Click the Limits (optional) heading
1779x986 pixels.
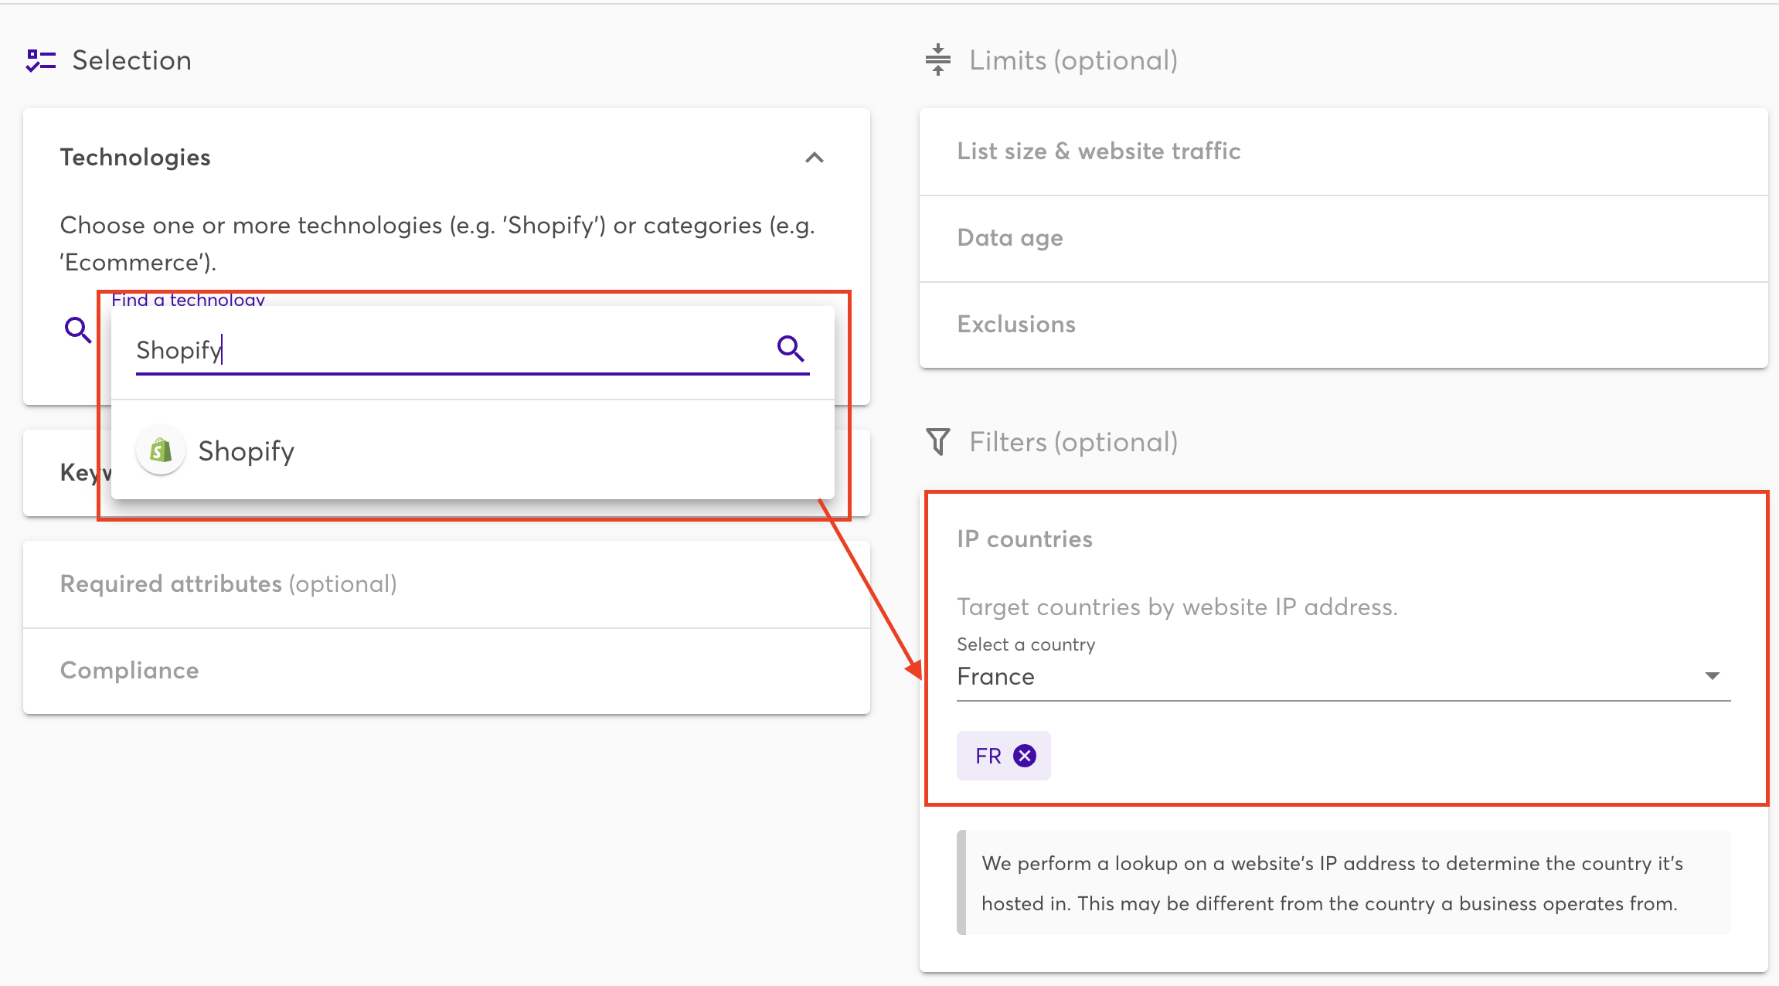(x=1073, y=60)
